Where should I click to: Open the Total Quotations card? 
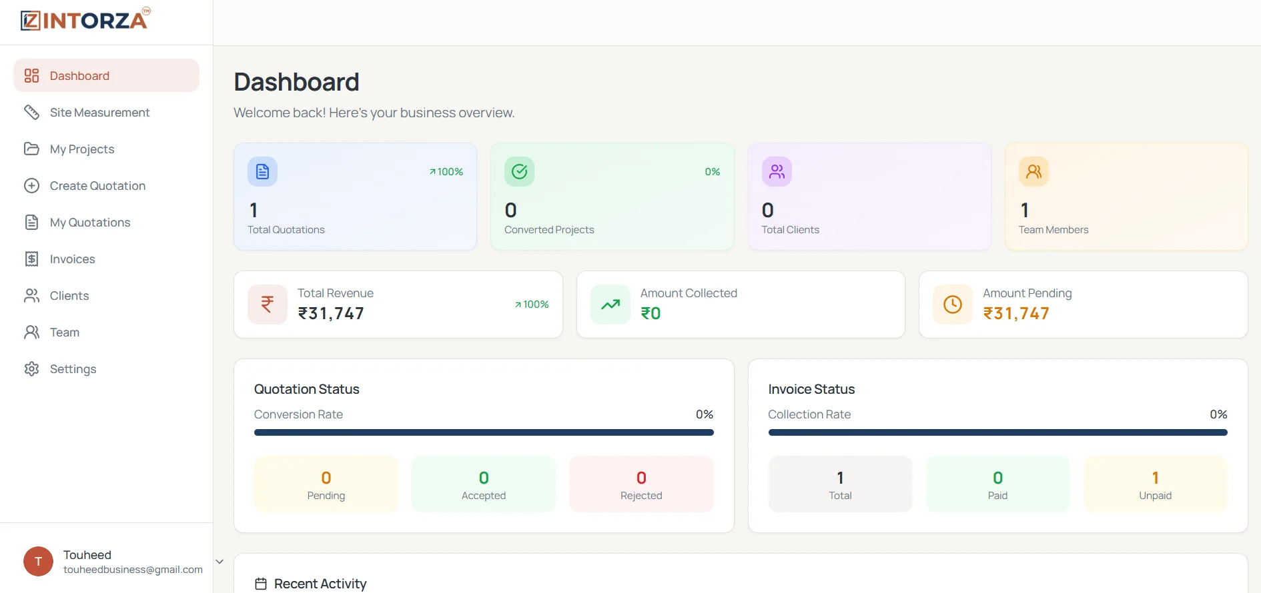pyautogui.click(x=355, y=197)
